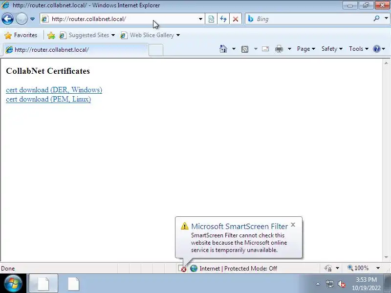Open the Safety menu

(x=332, y=49)
